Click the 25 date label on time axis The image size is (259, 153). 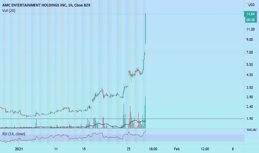click(x=128, y=149)
